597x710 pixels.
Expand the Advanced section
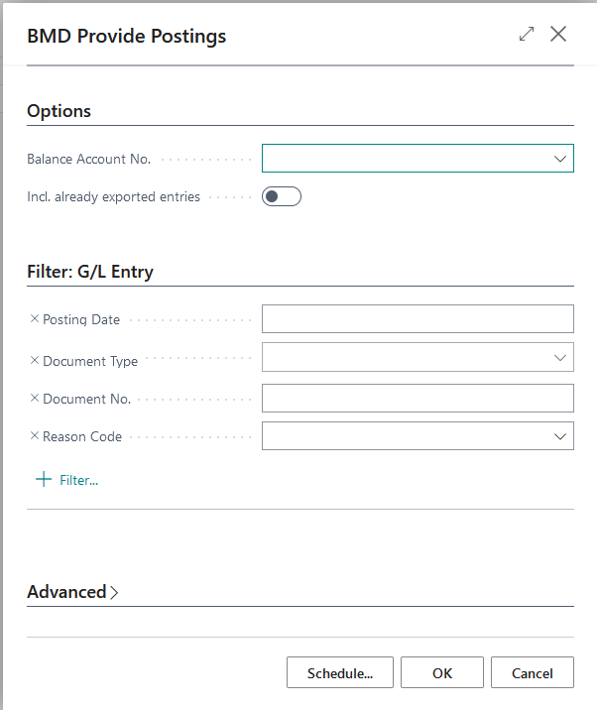click(x=72, y=592)
